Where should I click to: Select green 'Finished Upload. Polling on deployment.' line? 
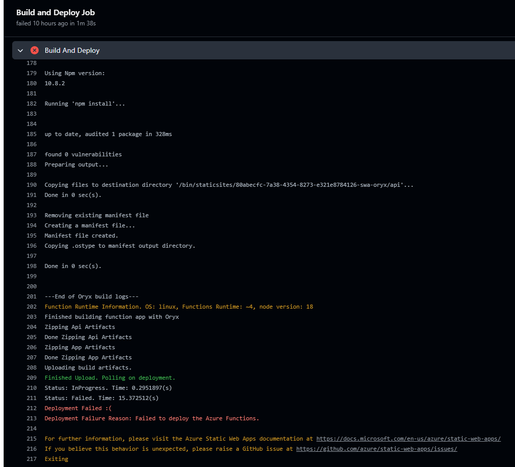click(110, 378)
